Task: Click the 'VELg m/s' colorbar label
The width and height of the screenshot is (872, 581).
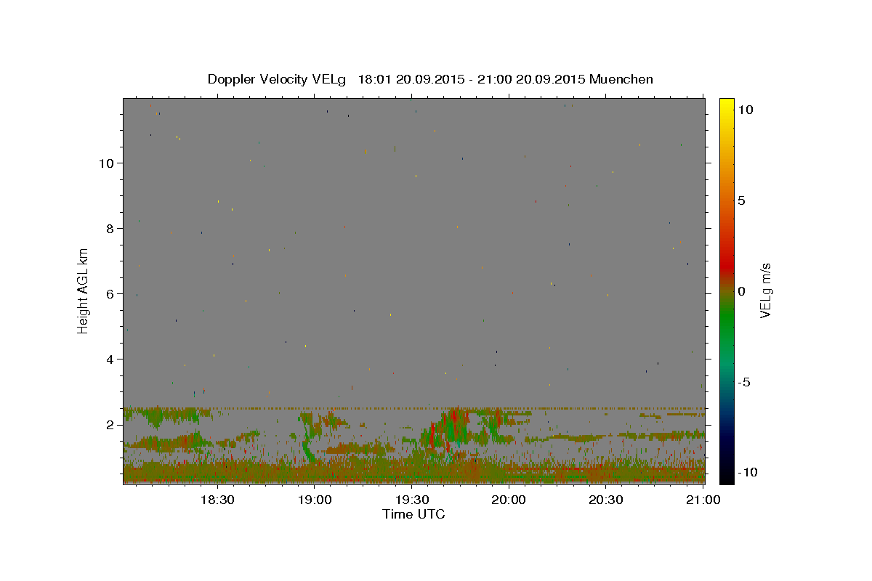Action: point(765,291)
